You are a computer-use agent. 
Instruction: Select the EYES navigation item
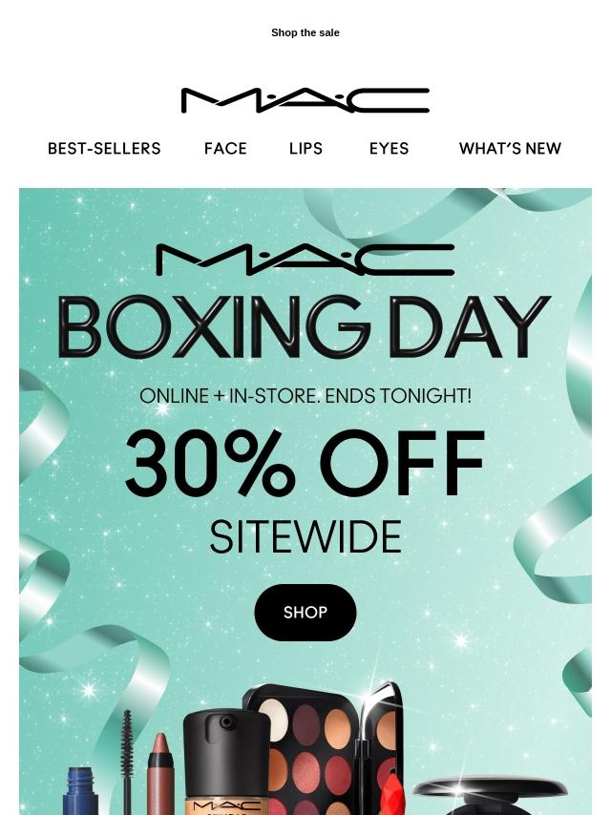(389, 149)
